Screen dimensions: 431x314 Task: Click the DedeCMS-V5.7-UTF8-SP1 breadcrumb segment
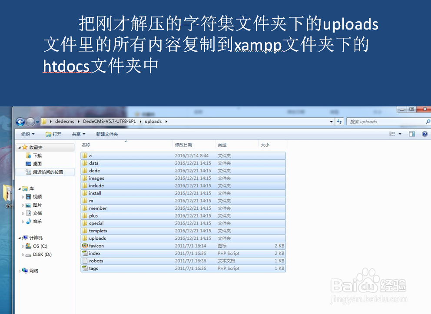(109, 122)
